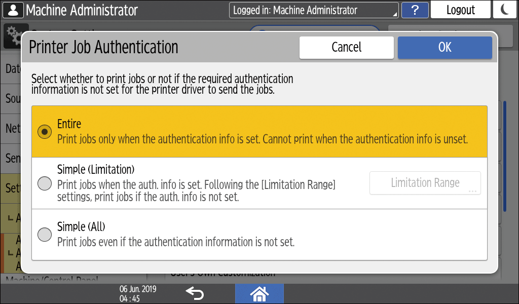Tap the back arrow icon
519x304 pixels.
pyautogui.click(x=194, y=293)
